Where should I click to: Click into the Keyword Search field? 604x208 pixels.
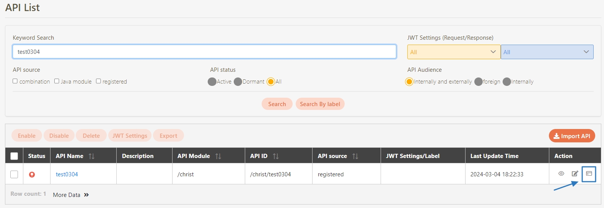pyautogui.click(x=204, y=52)
